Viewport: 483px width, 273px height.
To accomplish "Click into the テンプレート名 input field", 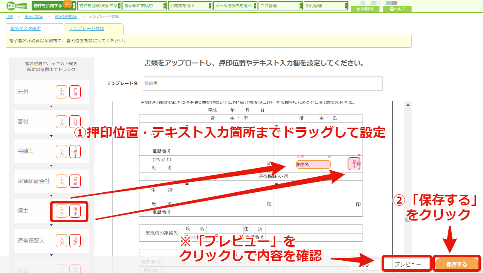I will 263,84.
